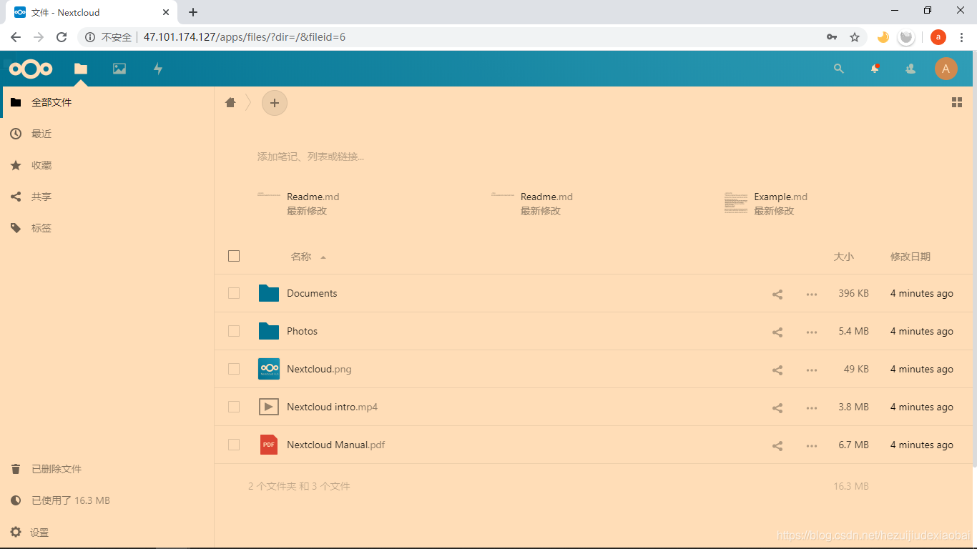Sort by the 修改日期 column header
This screenshot has height=549, width=977.
(x=910, y=257)
